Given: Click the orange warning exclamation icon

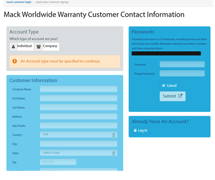Looking at the screenshot, I should coord(14,61).
